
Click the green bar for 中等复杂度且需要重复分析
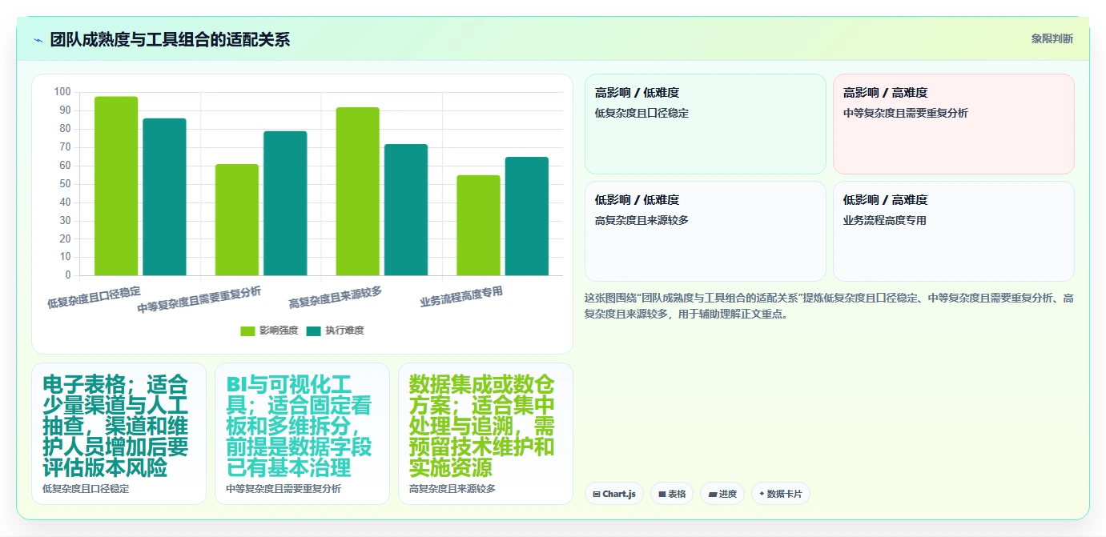pos(237,220)
